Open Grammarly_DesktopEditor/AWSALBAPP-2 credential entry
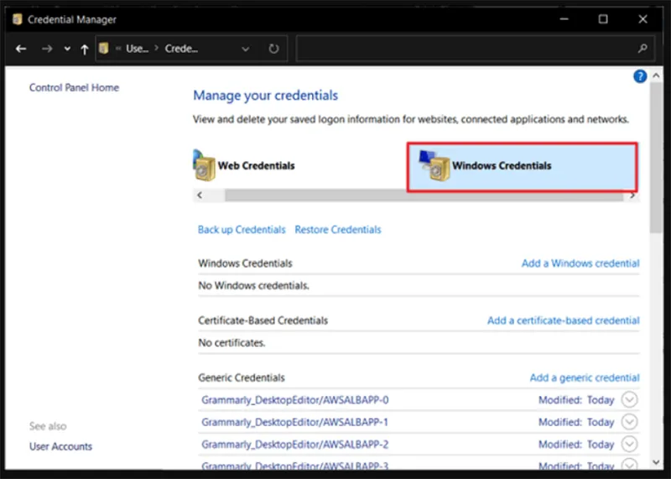The height and width of the screenshot is (479, 671). click(x=295, y=445)
